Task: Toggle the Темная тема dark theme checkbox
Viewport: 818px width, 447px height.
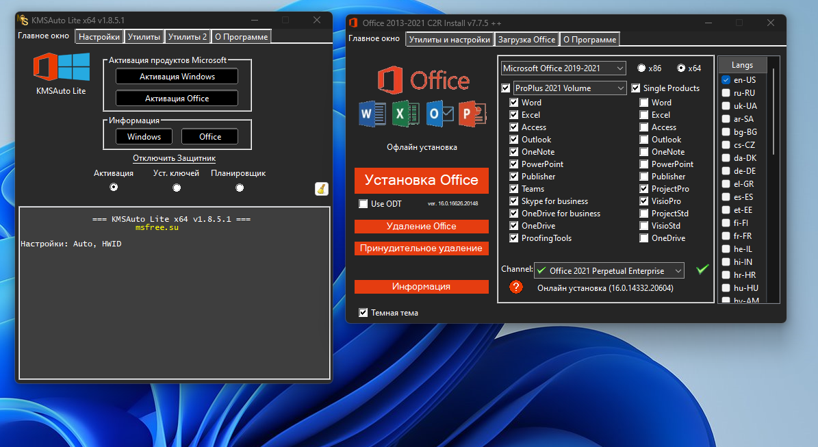Action: [x=363, y=312]
